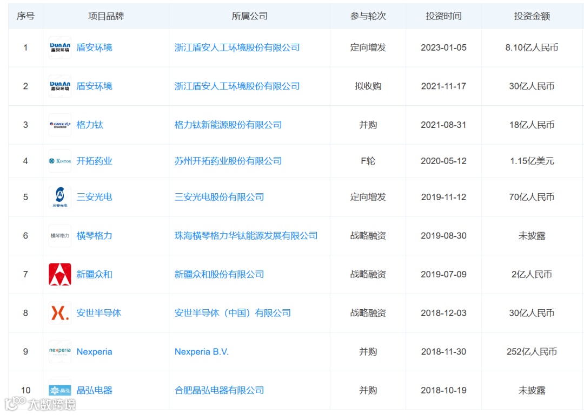The image size is (584, 415).
Task: Click the 拟收购 round cell
Action: click(368, 86)
